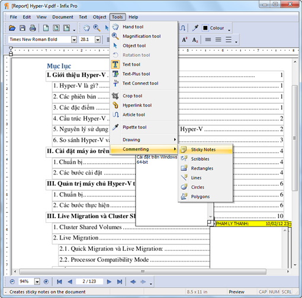Go to first page icon
302x298 pixels.
pyautogui.click(x=59, y=281)
